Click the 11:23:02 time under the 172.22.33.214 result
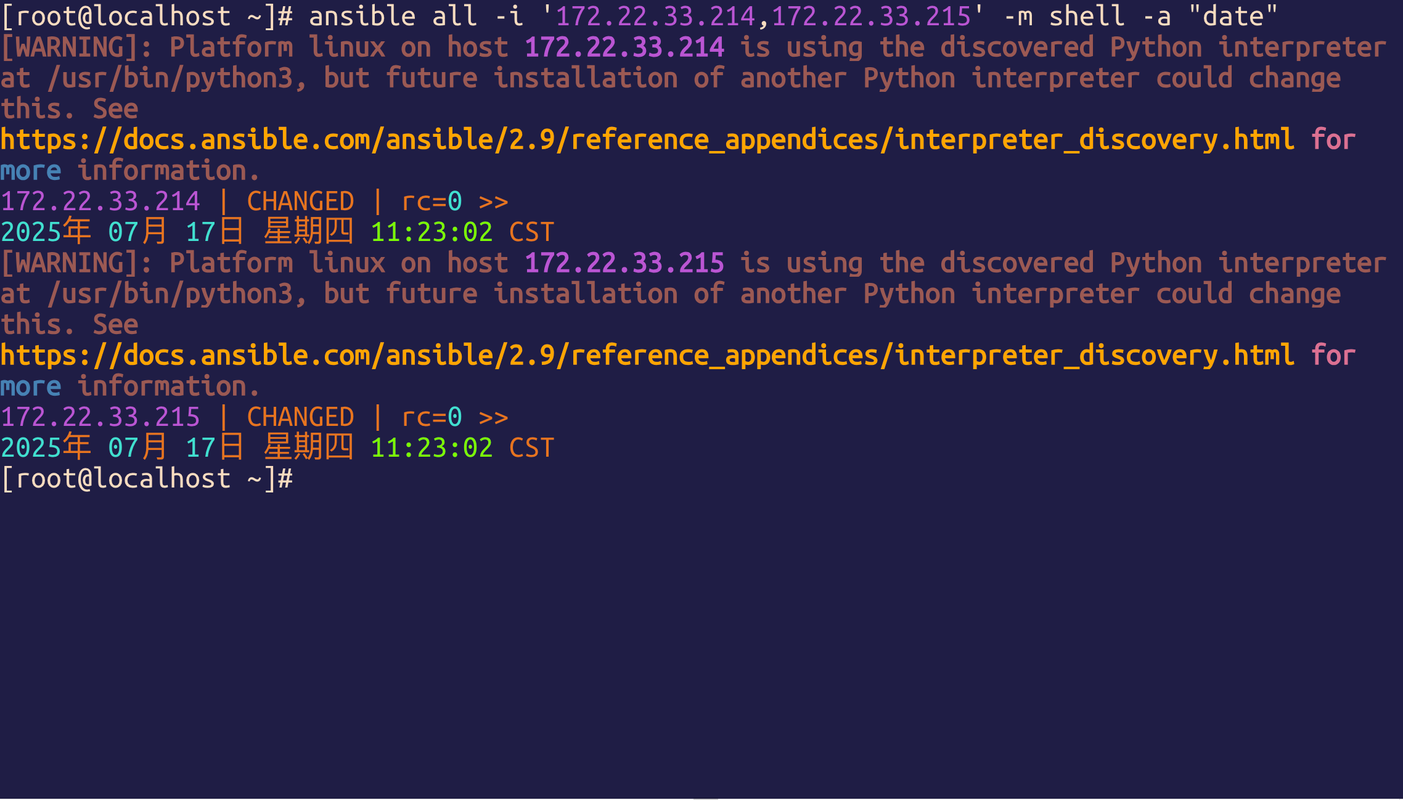 pyautogui.click(x=432, y=232)
